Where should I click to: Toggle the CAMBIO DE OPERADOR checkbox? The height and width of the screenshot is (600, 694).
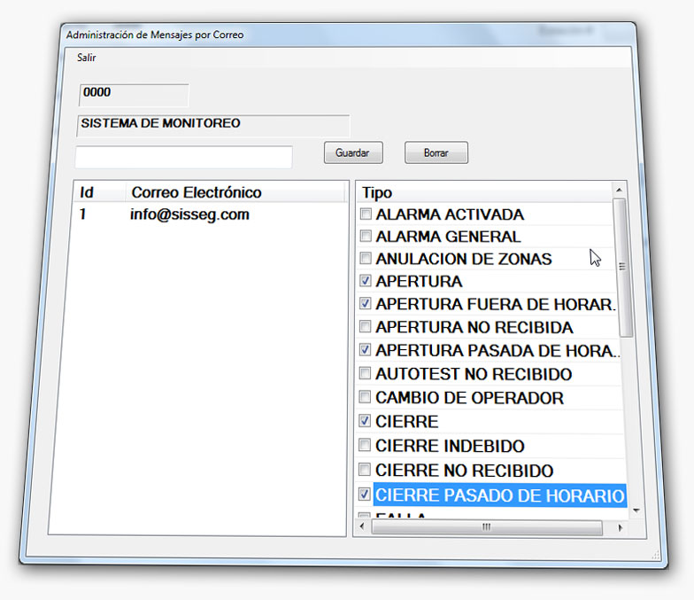tap(365, 398)
